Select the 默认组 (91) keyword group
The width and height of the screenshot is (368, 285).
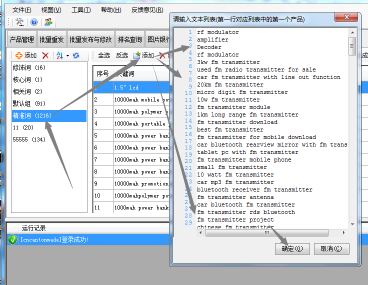29,103
